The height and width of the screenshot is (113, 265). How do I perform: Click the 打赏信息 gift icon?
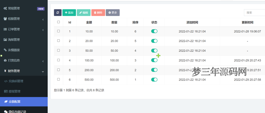(5, 60)
